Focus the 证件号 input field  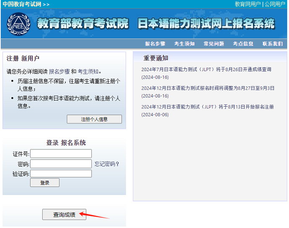point(61,154)
